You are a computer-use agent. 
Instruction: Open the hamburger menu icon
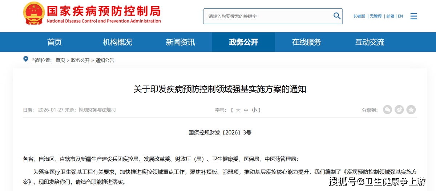413,16
